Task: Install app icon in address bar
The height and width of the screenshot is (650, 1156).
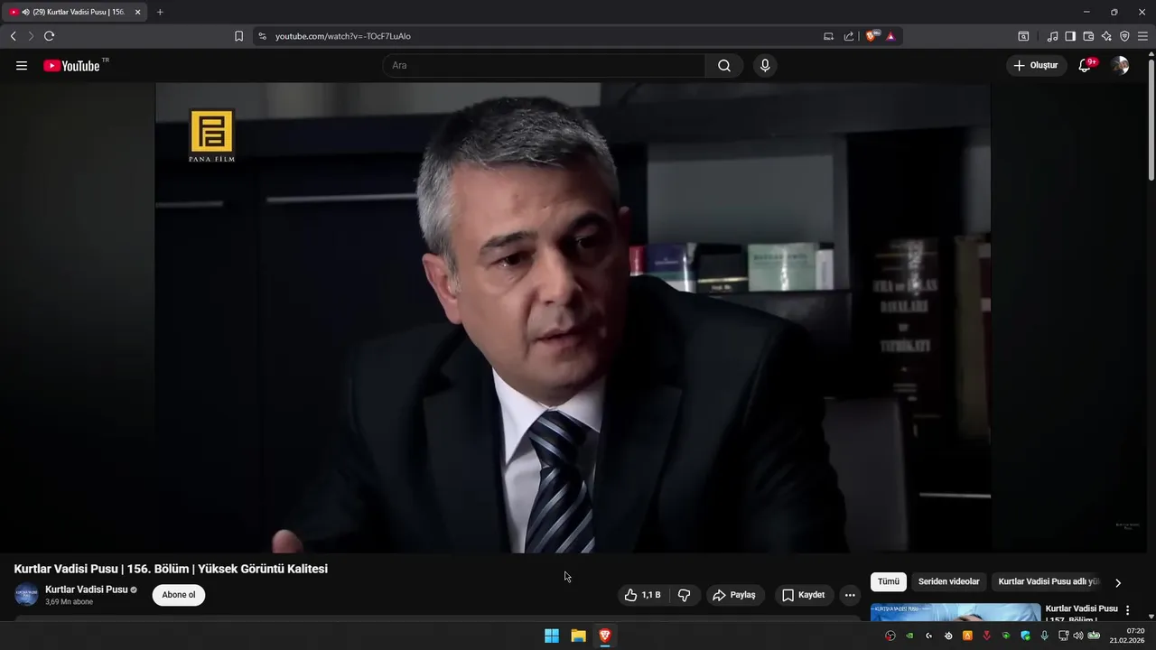Action: coord(828,36)
